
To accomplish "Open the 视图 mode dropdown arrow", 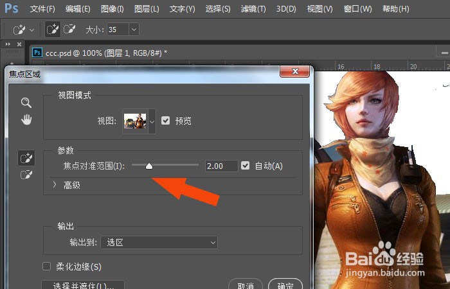I will click(152, 121).
